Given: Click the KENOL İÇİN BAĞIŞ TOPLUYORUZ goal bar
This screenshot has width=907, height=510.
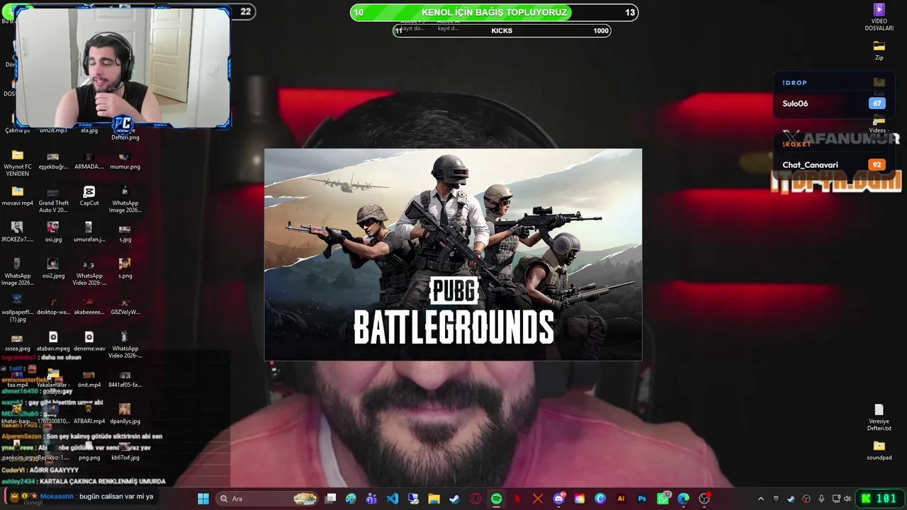Looking at the screenshot, I should tap(494, 12).
